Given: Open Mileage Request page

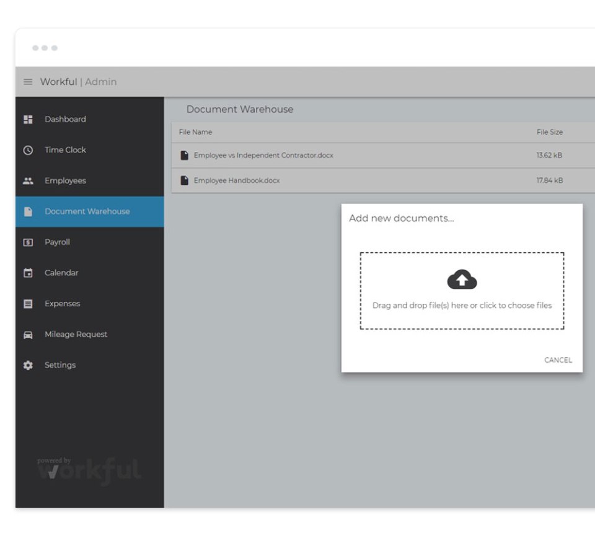Looking at the screenshot, I should point(76,334).
